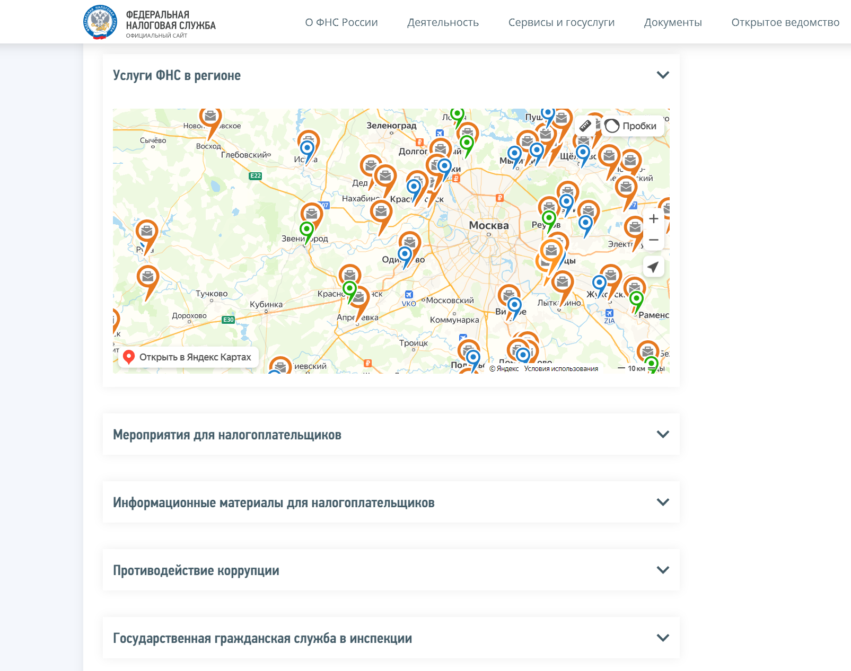Screen dimensions: 851x671
Task: Select orange briefcase marker above Звенигород
Action: [312, 214]
